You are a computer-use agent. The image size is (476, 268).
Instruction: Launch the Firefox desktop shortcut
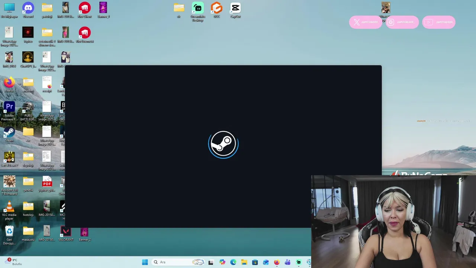coord(9,85)
